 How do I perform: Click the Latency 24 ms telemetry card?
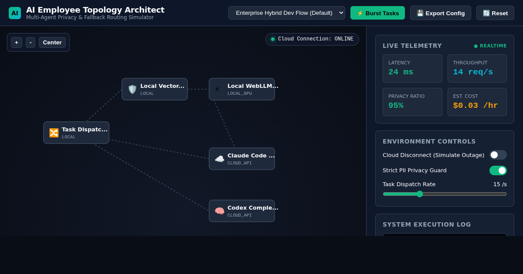tap(412, 68)
